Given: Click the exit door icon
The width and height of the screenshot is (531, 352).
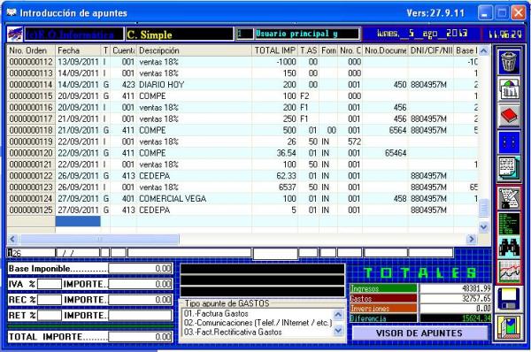Looking at the screenshot, I should [x=509, y=327].
